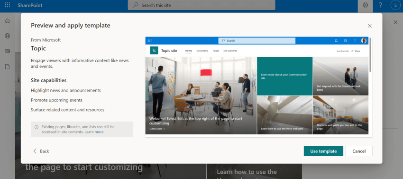
Task: Click the preview settings gear icon
Action: [346, 41]
